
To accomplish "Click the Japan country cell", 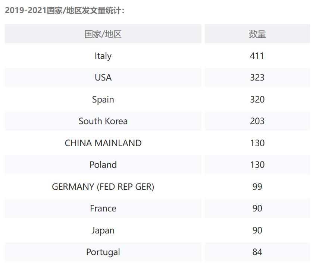I will click(x=103, y=230).
